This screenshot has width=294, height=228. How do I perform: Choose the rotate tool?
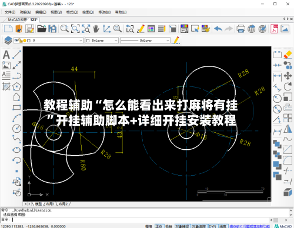click(x=288, y=86)
